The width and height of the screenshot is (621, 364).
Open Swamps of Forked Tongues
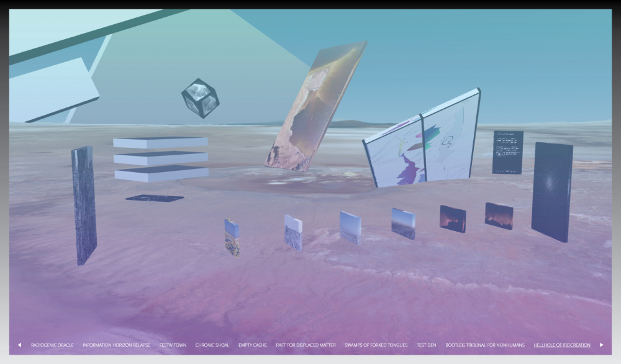(376, 345)
